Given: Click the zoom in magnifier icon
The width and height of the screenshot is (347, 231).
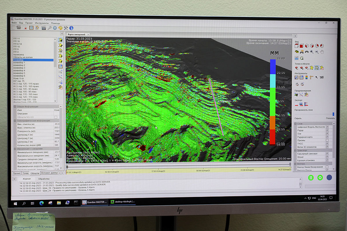Looking at the screenshot, I should [312, 52].
